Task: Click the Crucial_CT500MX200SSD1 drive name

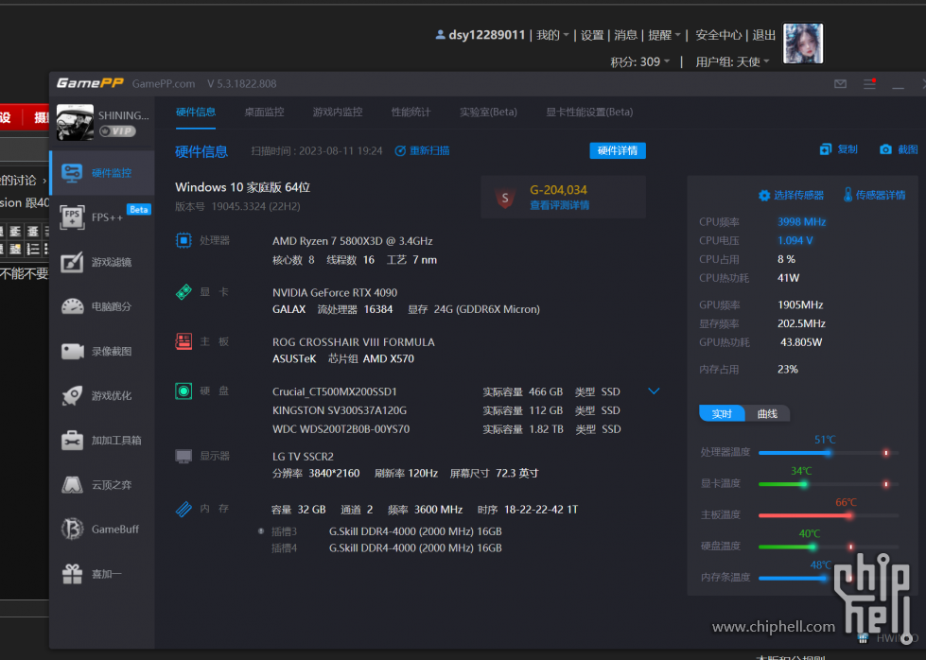Action: click(x=334, y=391)
